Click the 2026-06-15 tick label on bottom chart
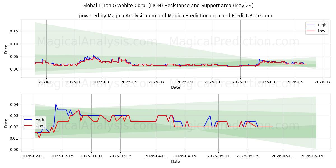Image resolution: width=336 pixels, height=168 pixels. (312, 156)
